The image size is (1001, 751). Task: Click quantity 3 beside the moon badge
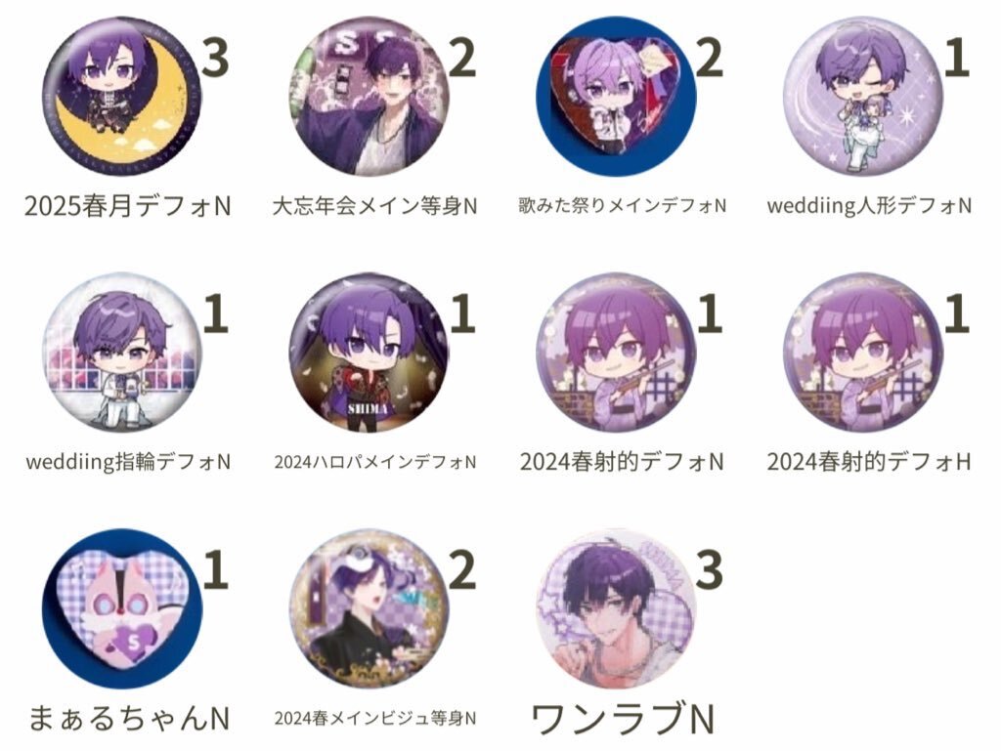(215, 58)
